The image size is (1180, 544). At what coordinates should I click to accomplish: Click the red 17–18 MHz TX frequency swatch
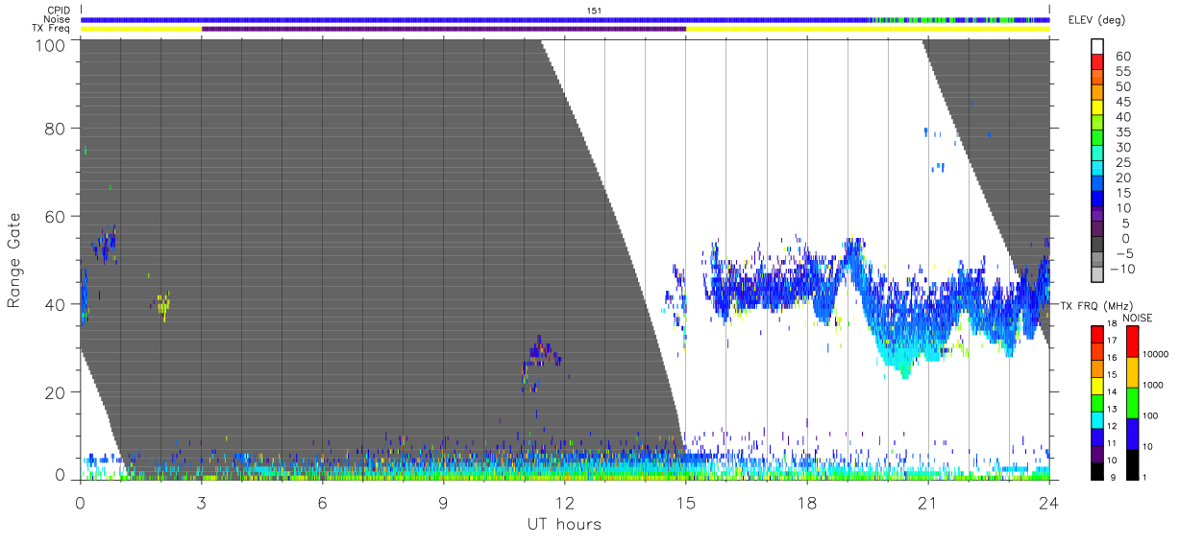pos(1098,334)
